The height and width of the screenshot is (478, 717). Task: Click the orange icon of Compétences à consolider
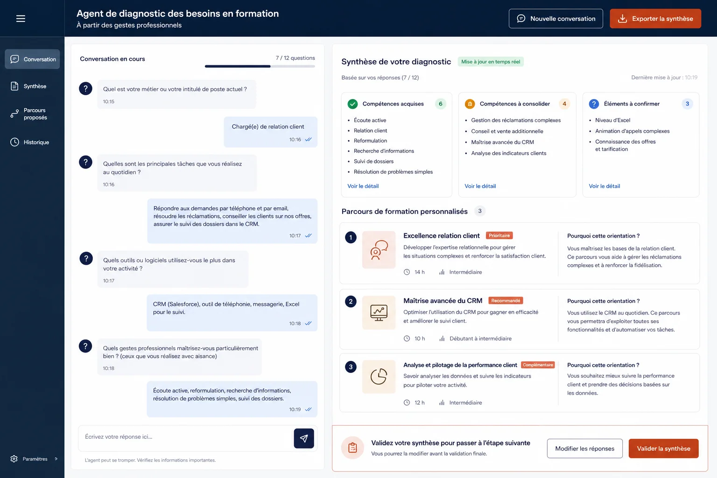pyautogui.click(x=470, y=104)
